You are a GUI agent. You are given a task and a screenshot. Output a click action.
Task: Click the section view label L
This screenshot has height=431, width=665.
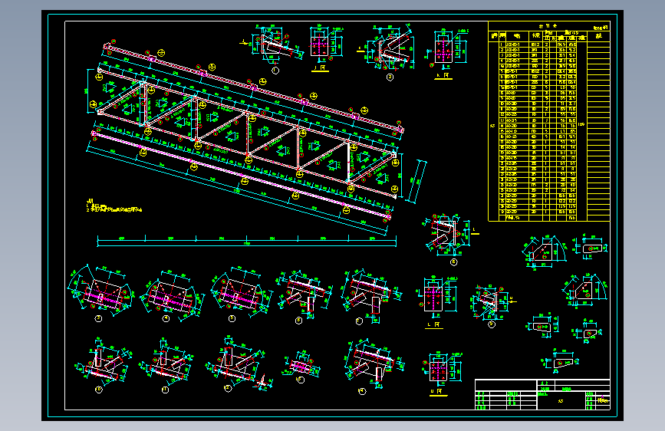click(434, 325)
